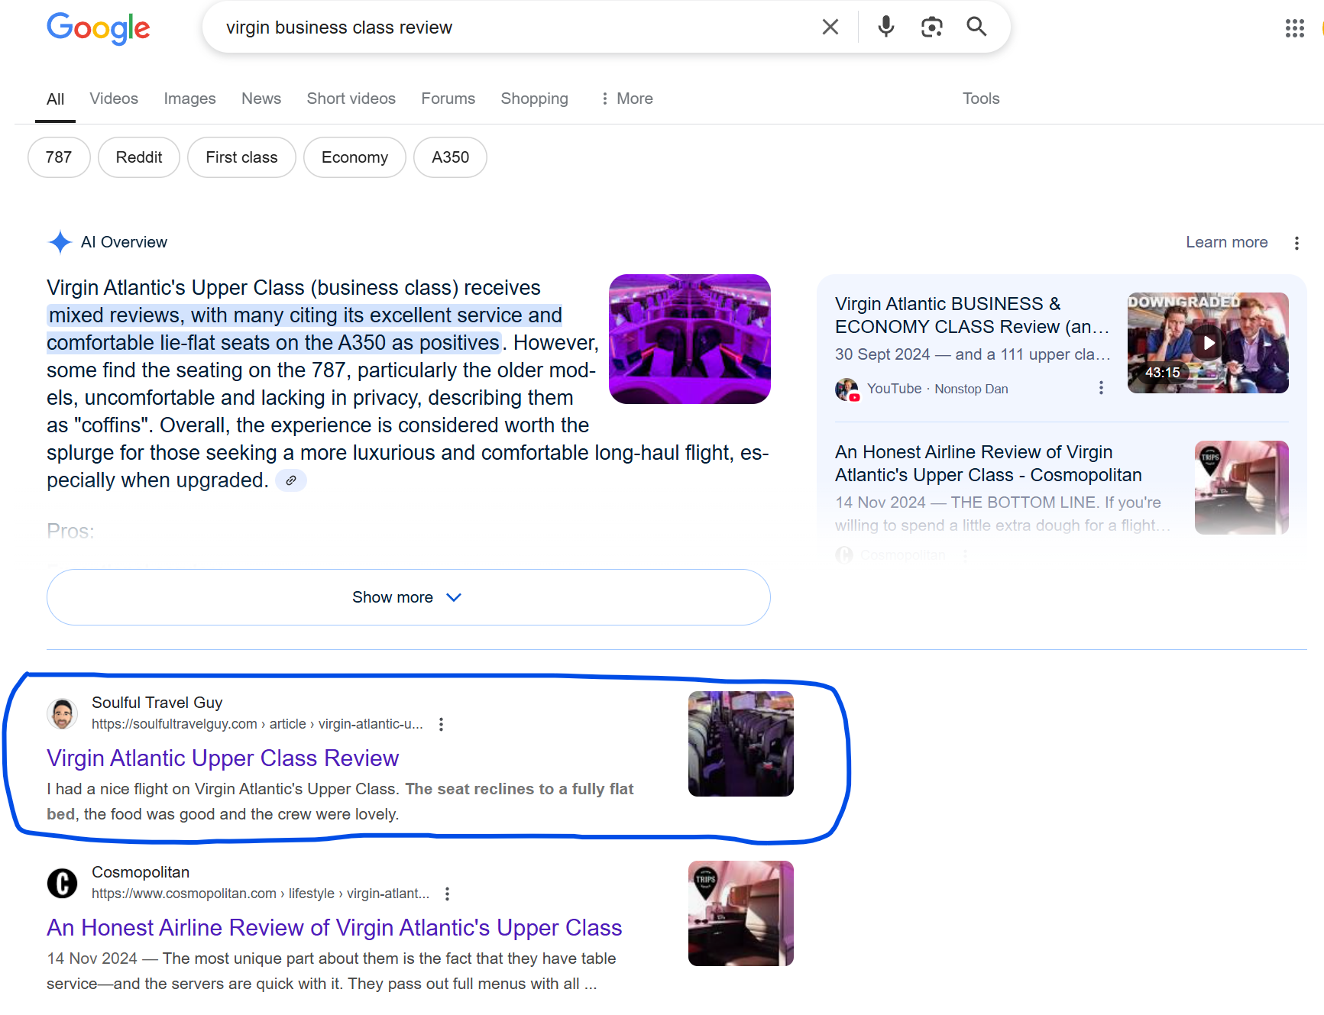Switch to the Images tab
1324x1015 pixels.
pyautogui.click(x=189, y=99)
